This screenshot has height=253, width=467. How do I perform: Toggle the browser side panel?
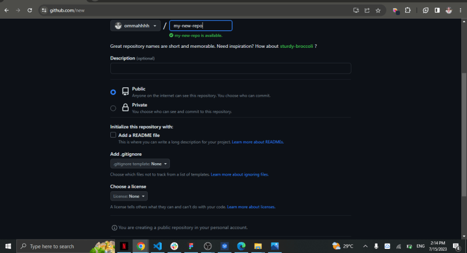click(437, 10)
